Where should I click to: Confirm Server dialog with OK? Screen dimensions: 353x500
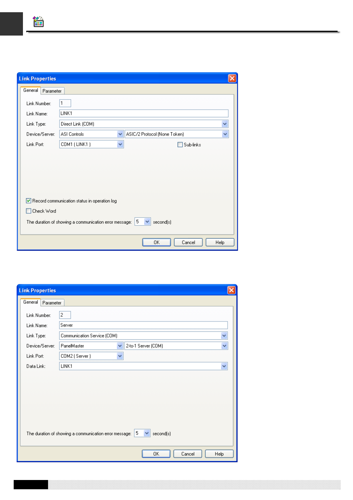(156, 454)
